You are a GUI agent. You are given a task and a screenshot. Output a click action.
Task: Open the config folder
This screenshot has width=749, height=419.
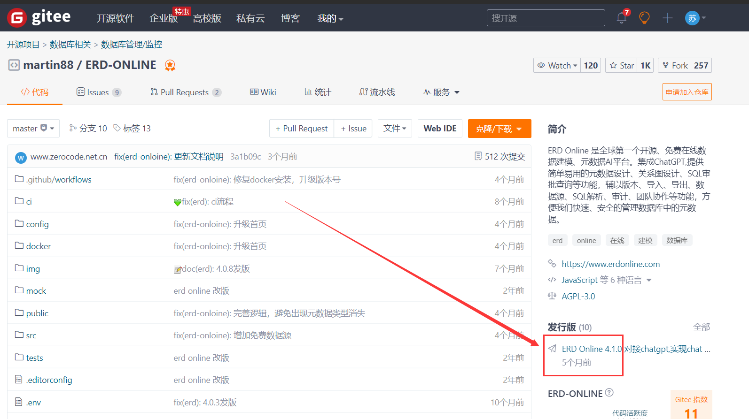click(x=37, y=224)
